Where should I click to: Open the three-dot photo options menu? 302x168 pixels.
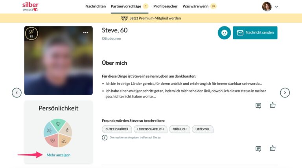tap(85, 33)
